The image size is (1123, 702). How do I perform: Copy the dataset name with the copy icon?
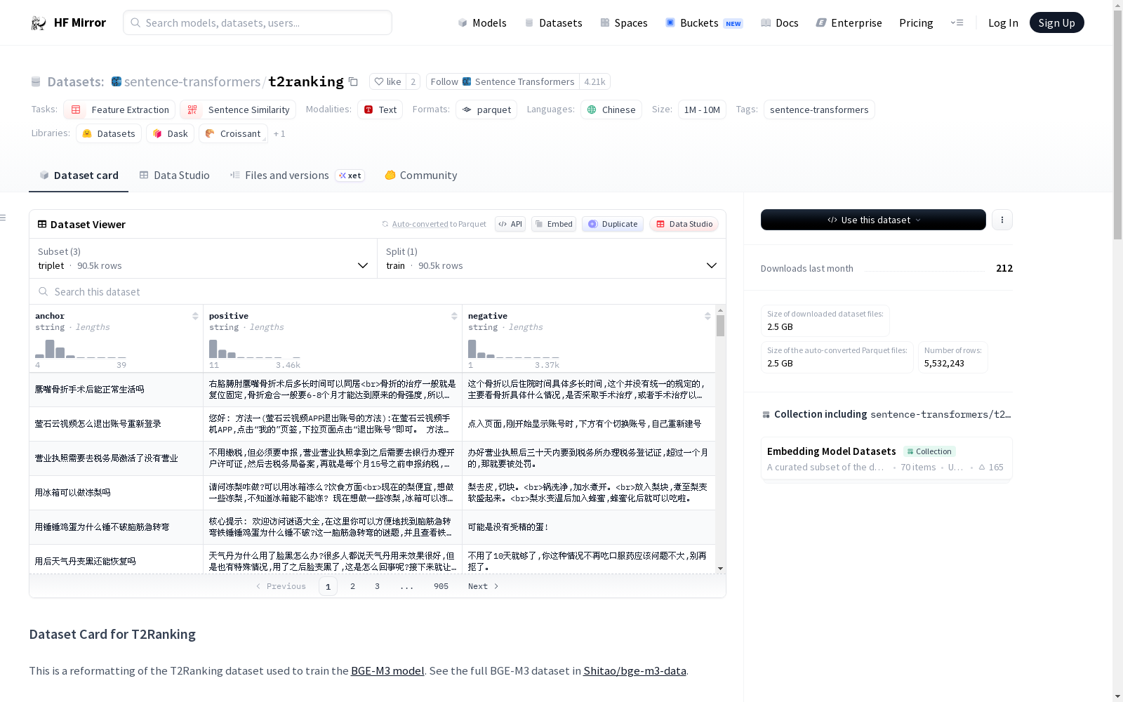coord(354,82)
